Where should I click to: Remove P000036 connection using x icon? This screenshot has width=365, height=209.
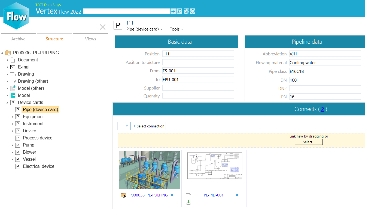(172, 195)
